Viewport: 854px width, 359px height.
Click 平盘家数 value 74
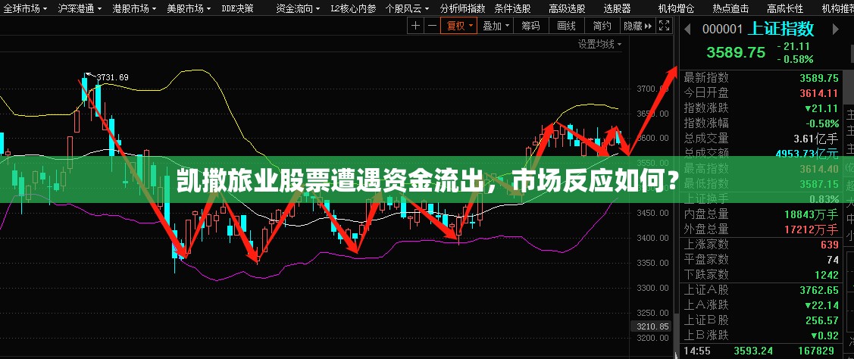click(833, 259)
